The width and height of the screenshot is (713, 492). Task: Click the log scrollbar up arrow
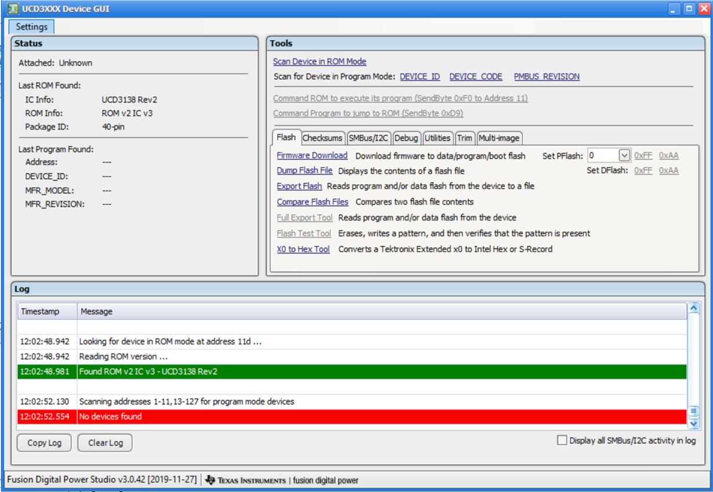pos(693,308)
